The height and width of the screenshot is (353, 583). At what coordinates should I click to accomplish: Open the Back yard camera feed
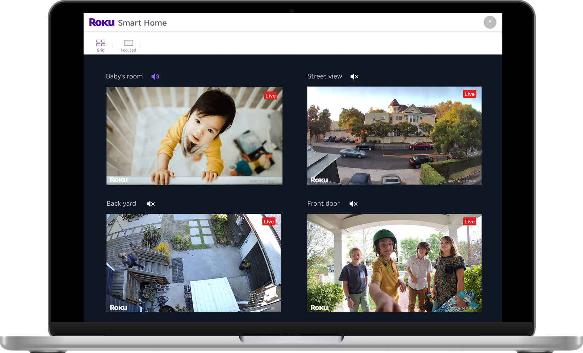click(x=193, y=263)
